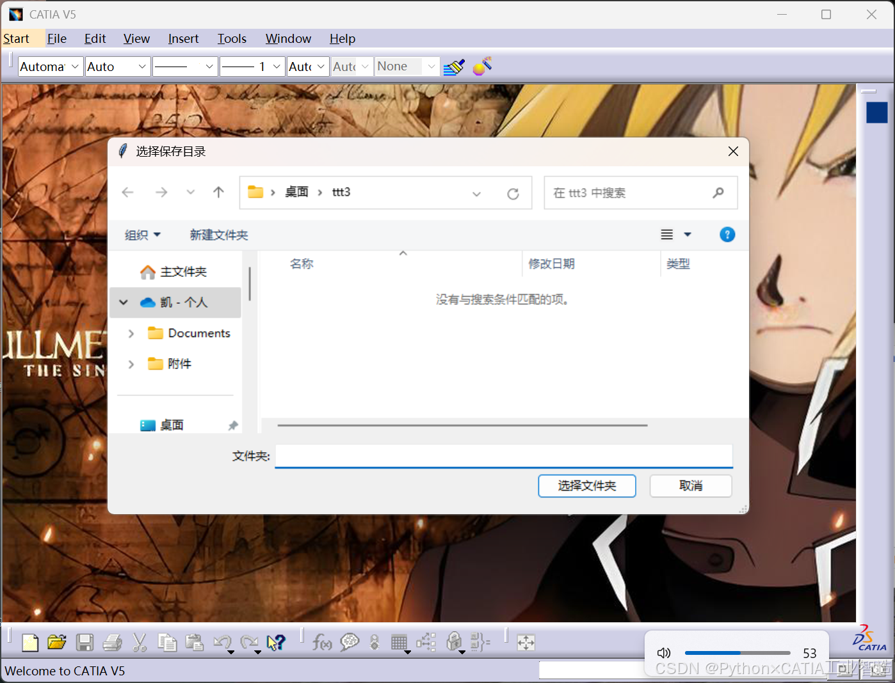Click the Save floppy disk icon
895x683 pixels.
coord(85,642)
